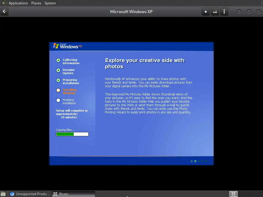Click the Microsoft Windows XP window title
The width and height of the screenshot is (263, 197).
(131, 12)
